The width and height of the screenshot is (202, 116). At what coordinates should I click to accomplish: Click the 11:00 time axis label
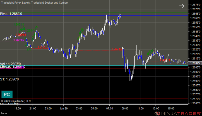pyautogui.click(x=140, y=109)
